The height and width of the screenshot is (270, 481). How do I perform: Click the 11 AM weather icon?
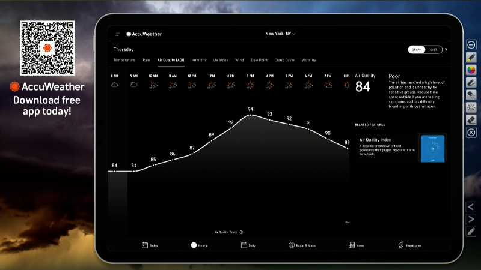173,85
